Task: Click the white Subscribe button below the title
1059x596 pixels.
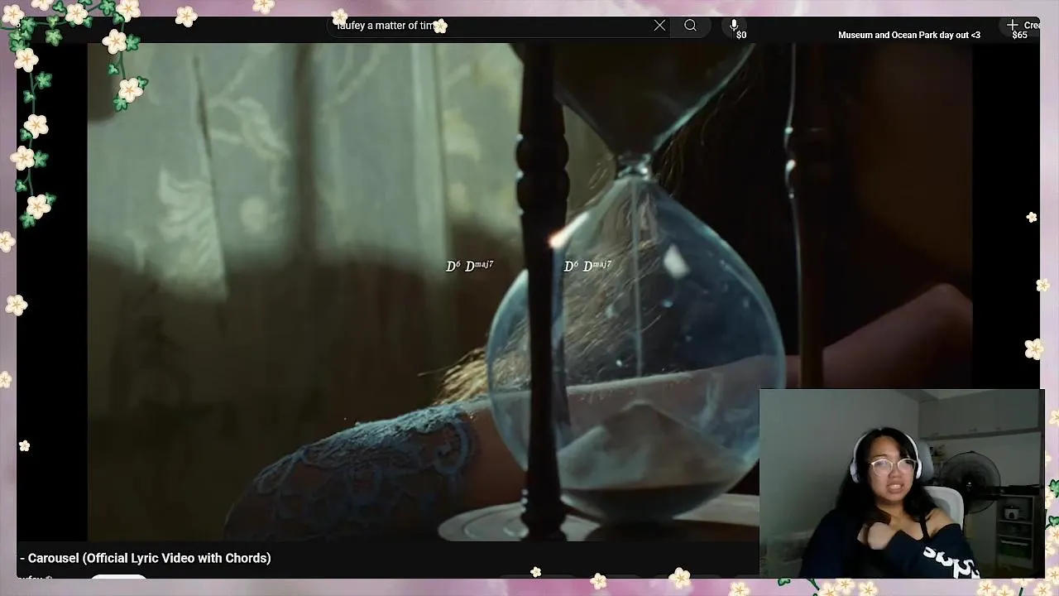Action: [x=118, y=576]
